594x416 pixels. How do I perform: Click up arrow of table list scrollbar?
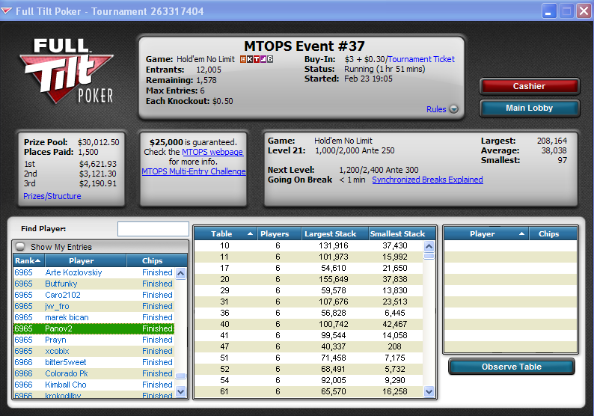pos(429,246)
